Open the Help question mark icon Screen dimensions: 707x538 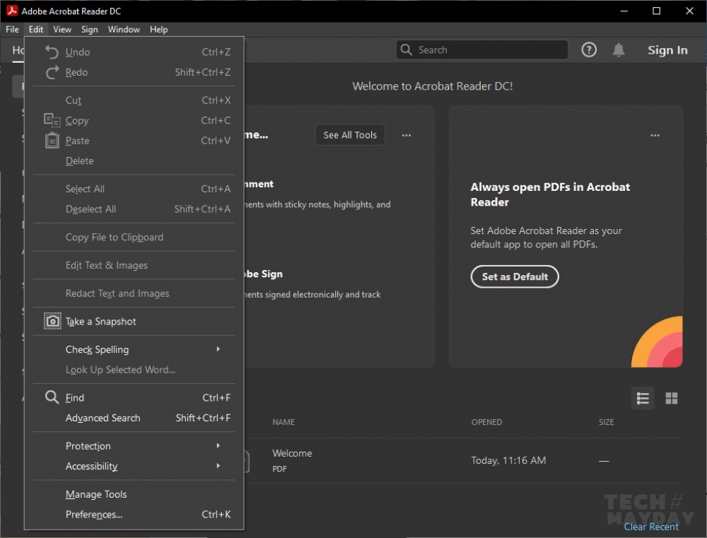coord(589,49)
